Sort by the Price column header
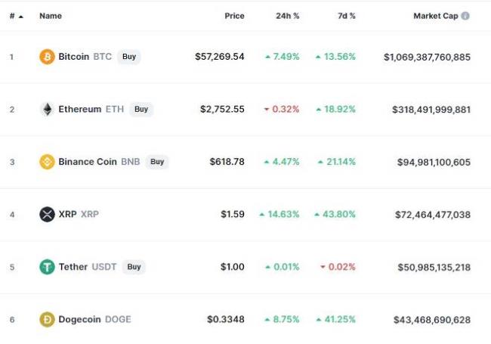The width and height of the screenshot is (491, 344). [x=234, y=16]
